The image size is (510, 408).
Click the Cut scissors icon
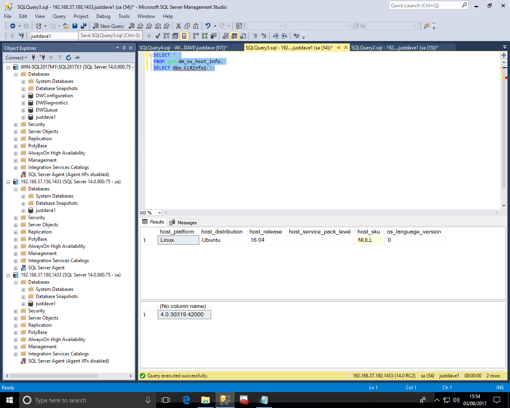[178, 26]
